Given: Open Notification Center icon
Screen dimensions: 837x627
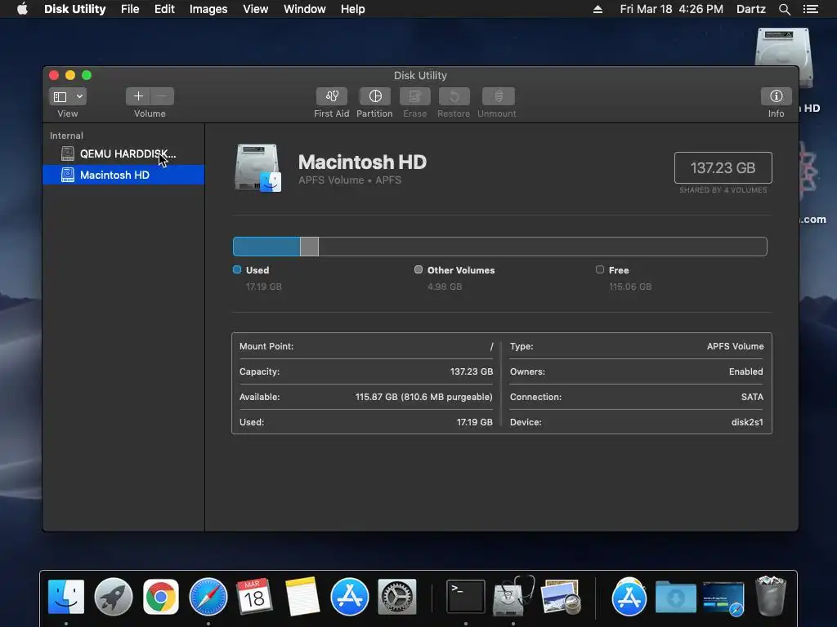Looking at the screenshot, I should [x=810, y=9].
